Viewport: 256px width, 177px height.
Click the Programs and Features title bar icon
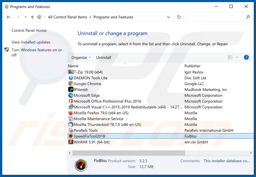7,7
